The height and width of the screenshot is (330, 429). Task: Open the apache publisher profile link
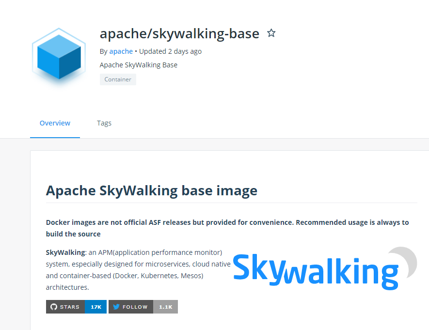121,51
